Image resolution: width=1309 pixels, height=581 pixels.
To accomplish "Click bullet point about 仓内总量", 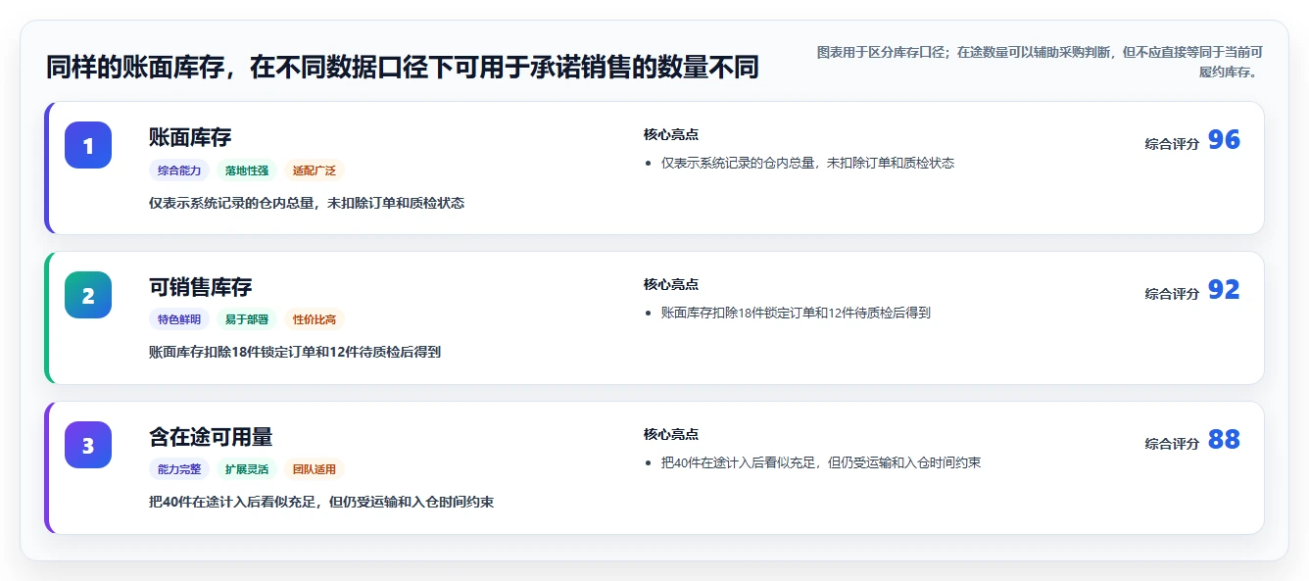I will 807,163.
